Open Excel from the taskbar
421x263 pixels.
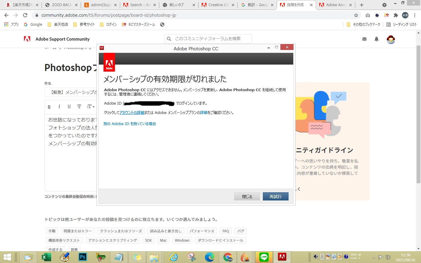click(46, 257)
